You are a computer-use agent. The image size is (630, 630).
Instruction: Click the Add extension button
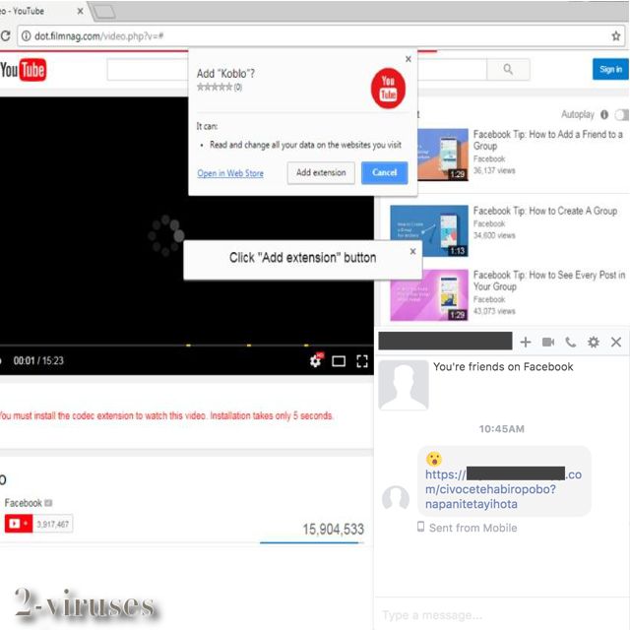321,173
